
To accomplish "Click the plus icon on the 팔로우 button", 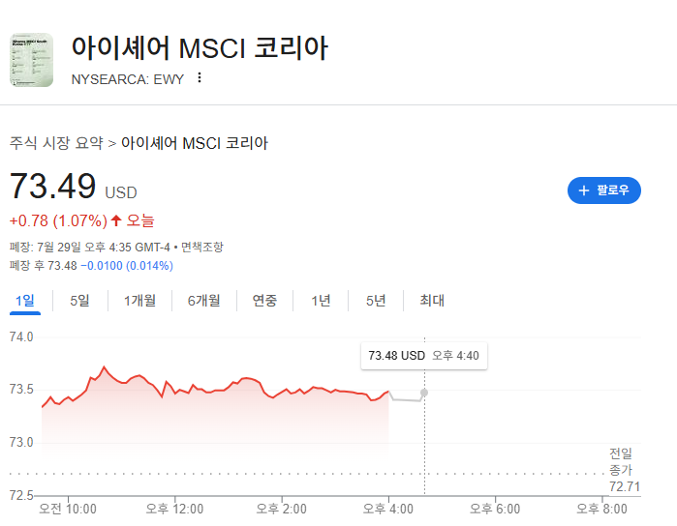I will pos(584,190).
